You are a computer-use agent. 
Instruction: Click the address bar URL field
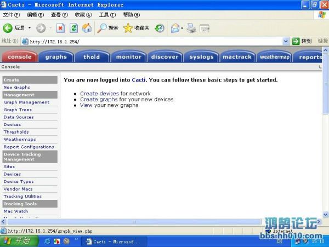pos(155,41)
